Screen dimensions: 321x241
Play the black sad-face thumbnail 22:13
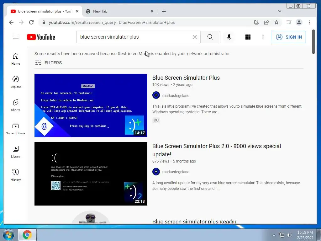pyautogui.click(x=91, y=174)
